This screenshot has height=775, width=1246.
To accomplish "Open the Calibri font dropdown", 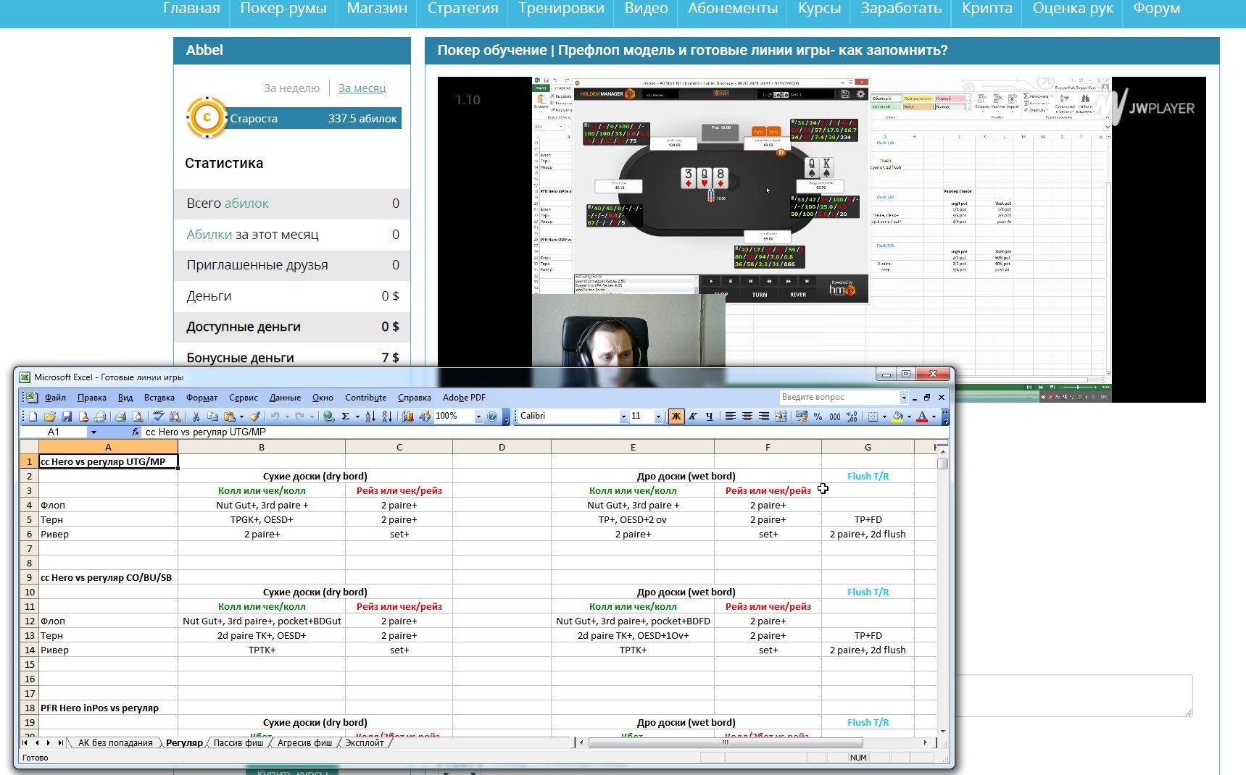I will [x=623, y=416].
